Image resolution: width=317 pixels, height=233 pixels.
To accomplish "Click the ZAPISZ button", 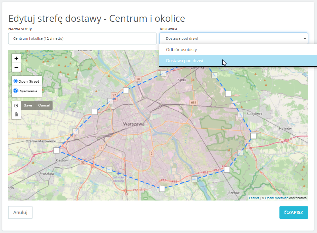I will [294, 212].
